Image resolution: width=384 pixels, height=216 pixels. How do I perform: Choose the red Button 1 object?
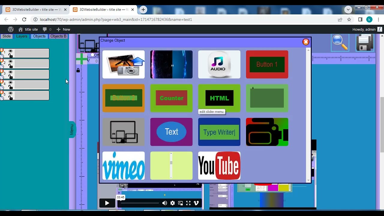(x=267, y=64)
